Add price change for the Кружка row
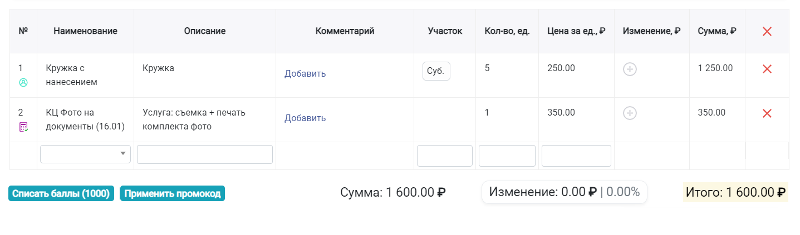 tap(630, 69)
